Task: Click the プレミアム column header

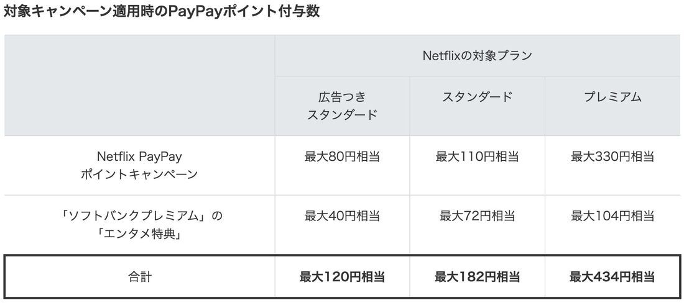Action: (612, 97)
